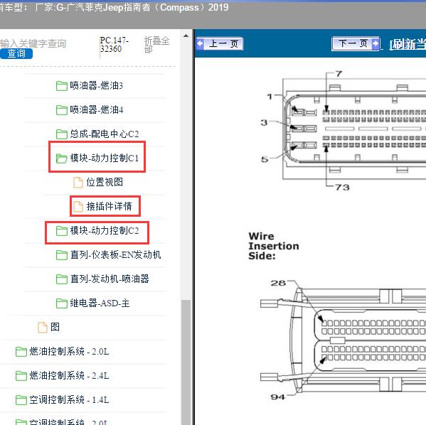
Task: Expand folder icon for 直列-发动机-喷油器
Action: (62, 279)
